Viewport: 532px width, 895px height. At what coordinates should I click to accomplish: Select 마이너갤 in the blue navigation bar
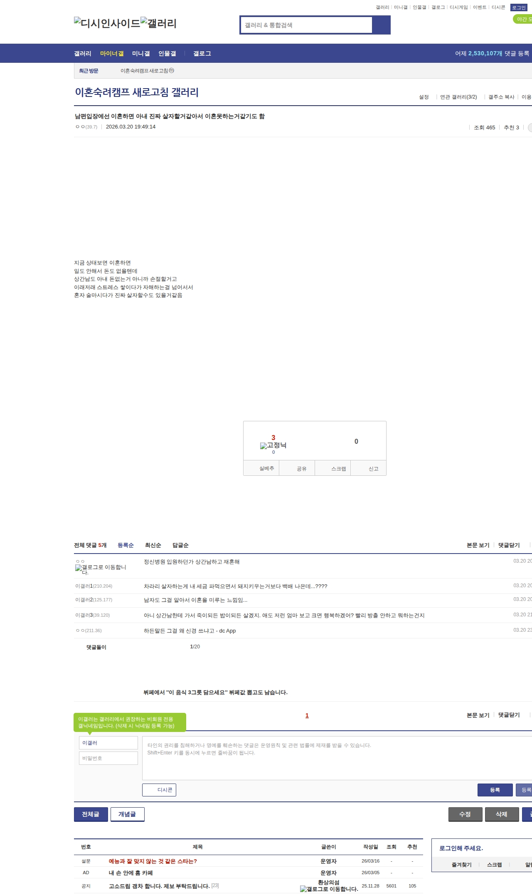112,53
